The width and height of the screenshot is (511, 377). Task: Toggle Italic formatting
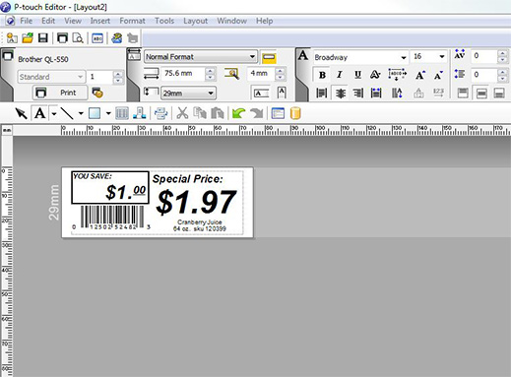click(340, 75)
